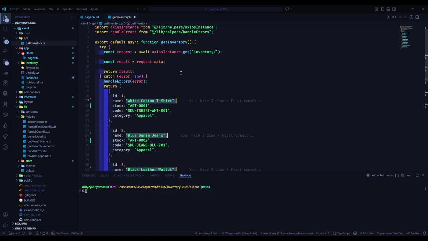Create a new terminal with plus icon
The width and height of the screenshot is (428, 241).
coord(388,175)
